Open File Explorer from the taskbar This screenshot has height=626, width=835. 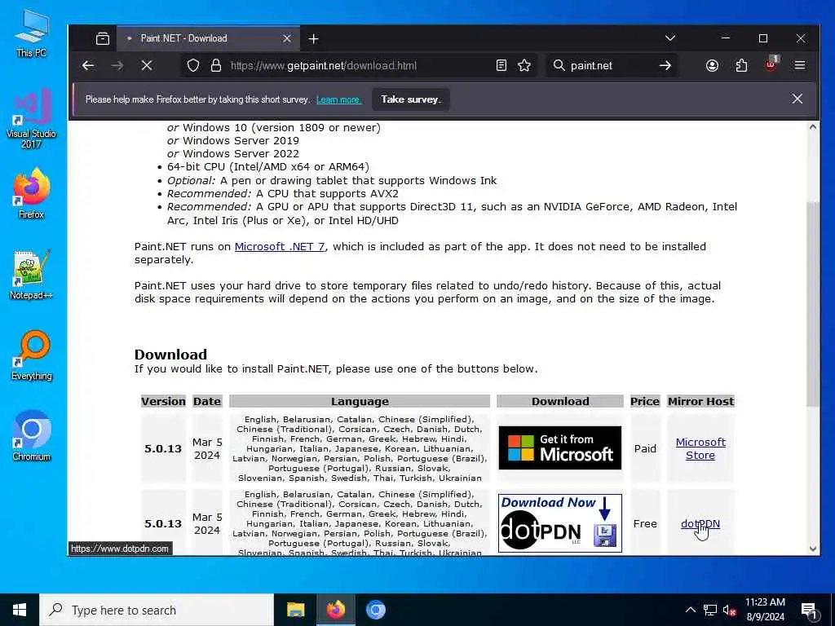click(295, 610)
